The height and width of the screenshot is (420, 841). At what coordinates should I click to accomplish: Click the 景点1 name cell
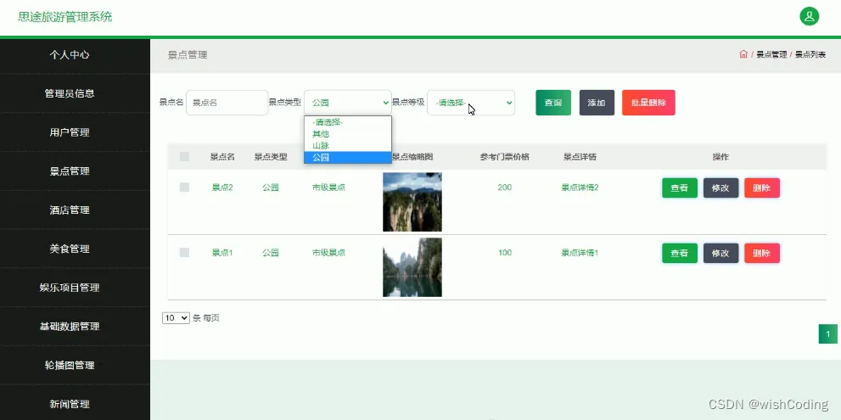pyautogui.click(x=222, y=253)
